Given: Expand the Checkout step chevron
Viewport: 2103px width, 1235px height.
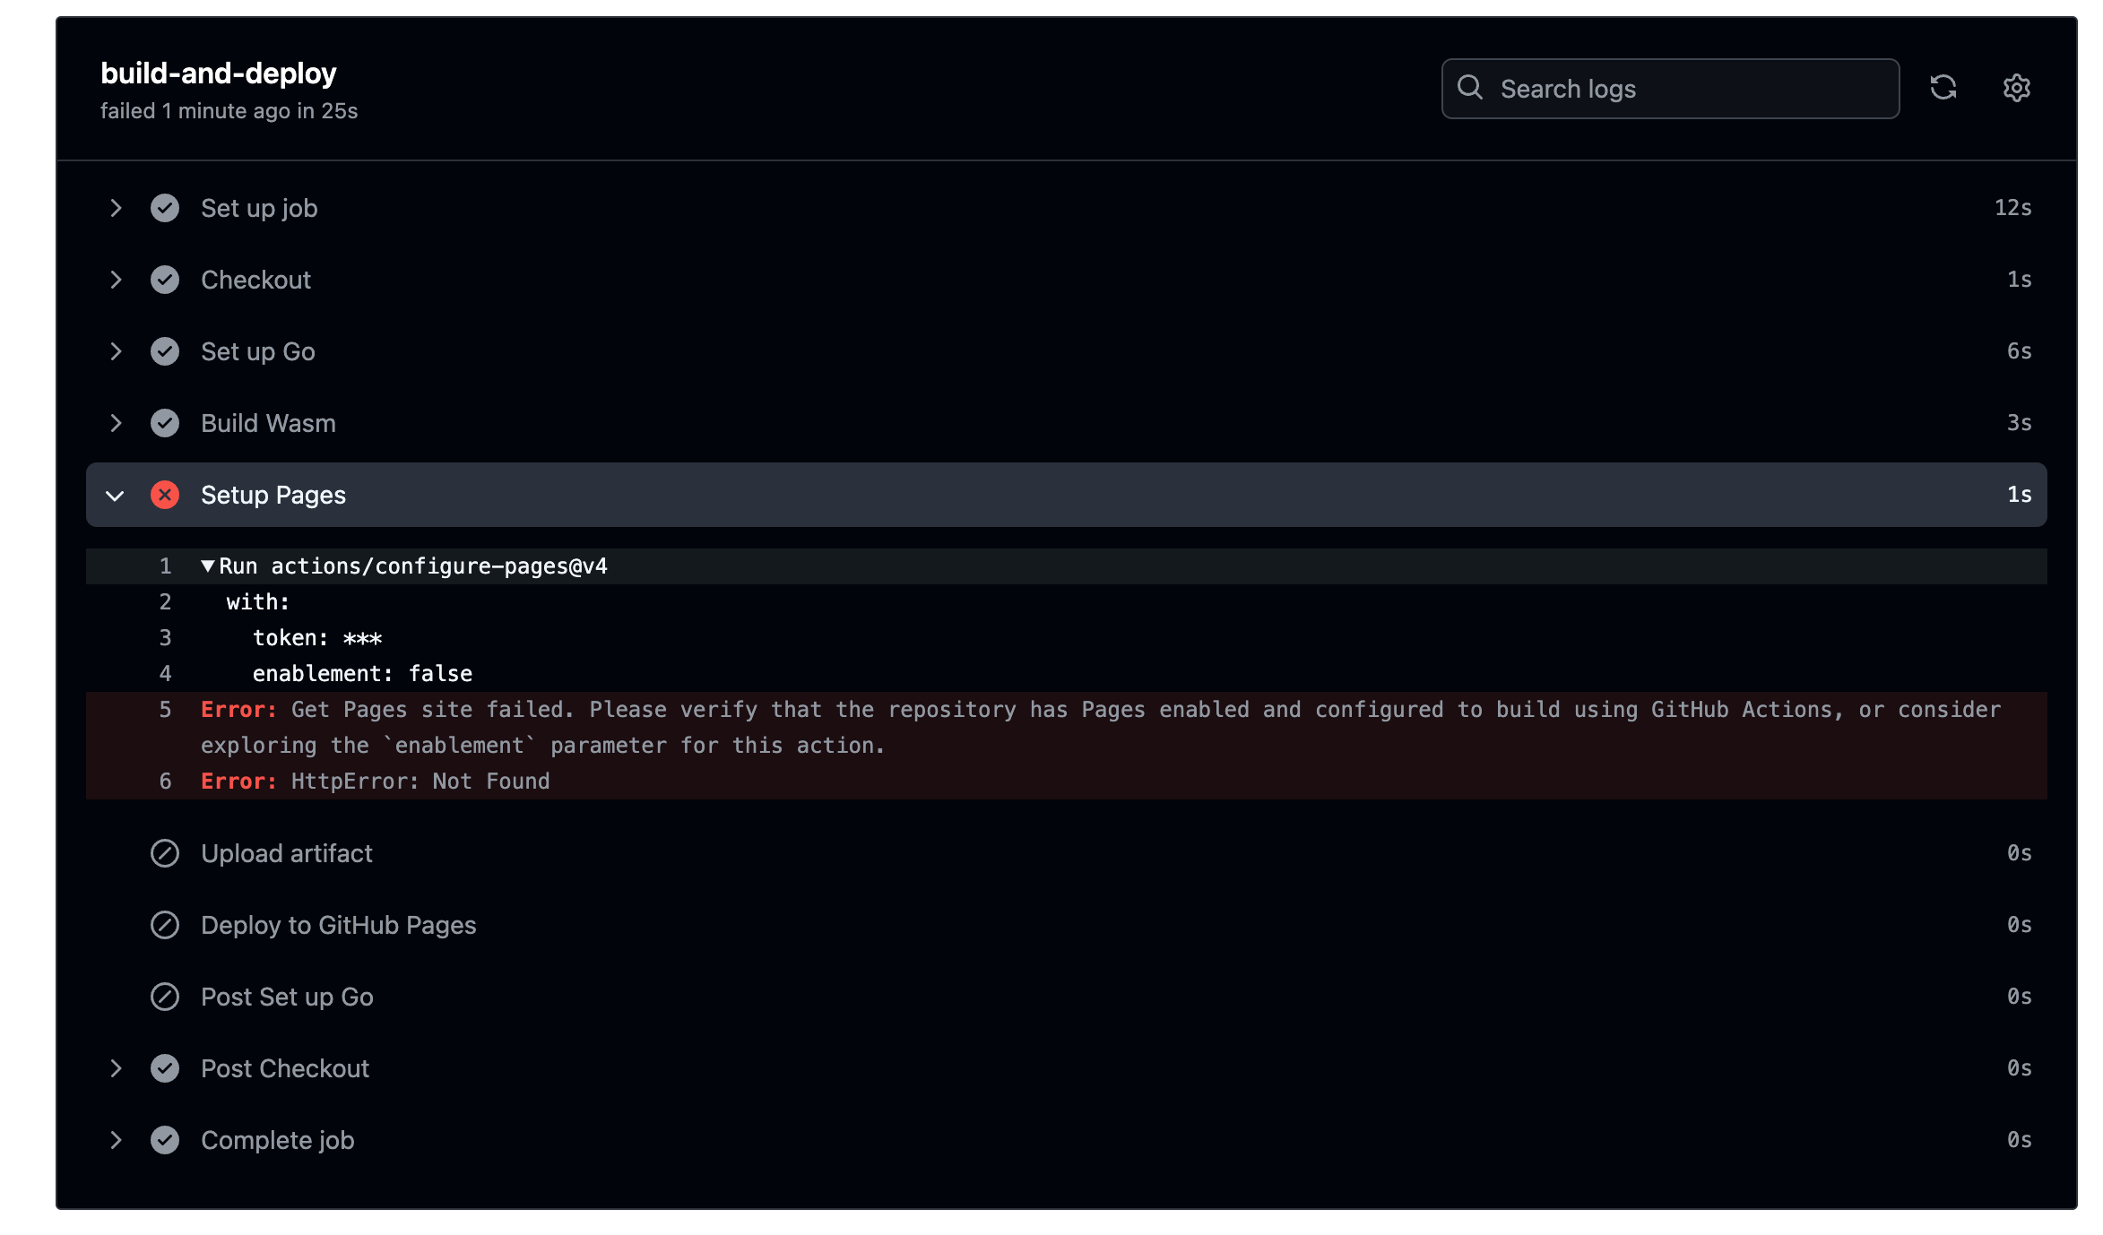Looking at the screenshot, I should tap(116, 280).
